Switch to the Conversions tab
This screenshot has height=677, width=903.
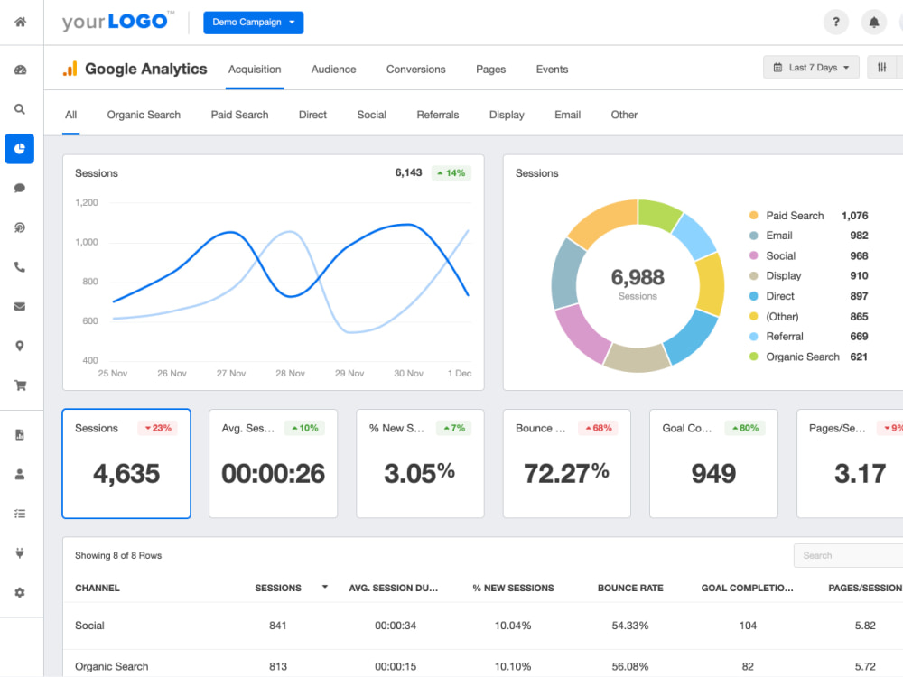click(x=415, y=70)
